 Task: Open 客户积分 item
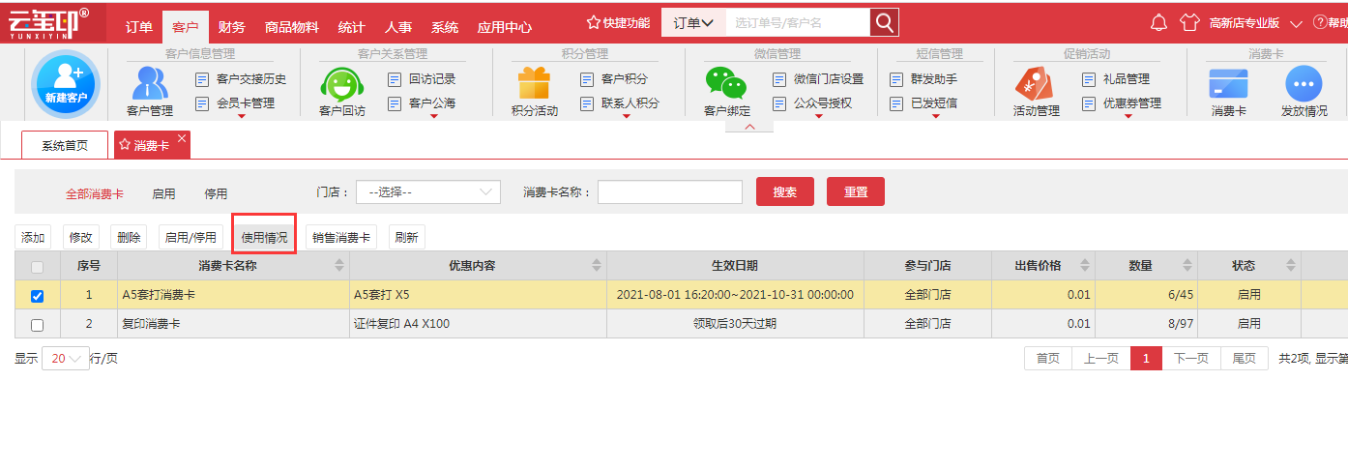point(614,79)
